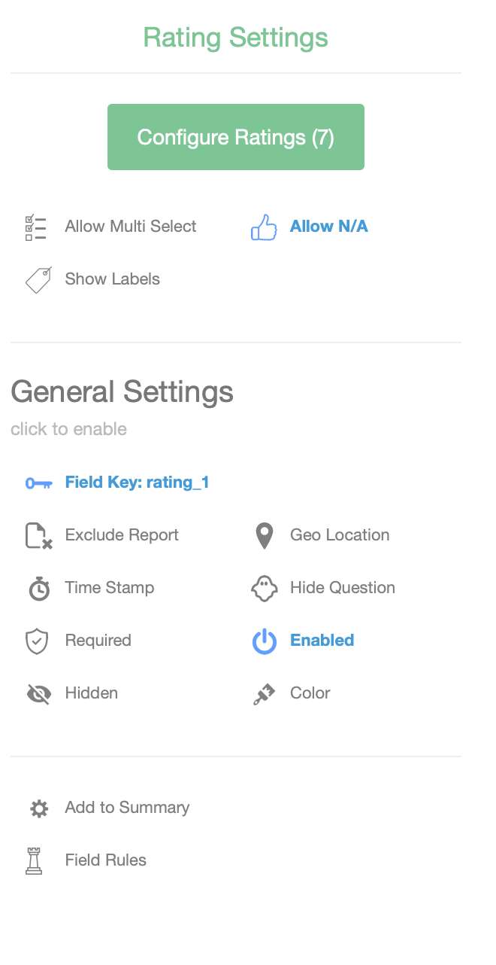Click the Geo Location pin icon
This screenshot has height=965, width=496.
pyautogui.click(x=264, y=536)
